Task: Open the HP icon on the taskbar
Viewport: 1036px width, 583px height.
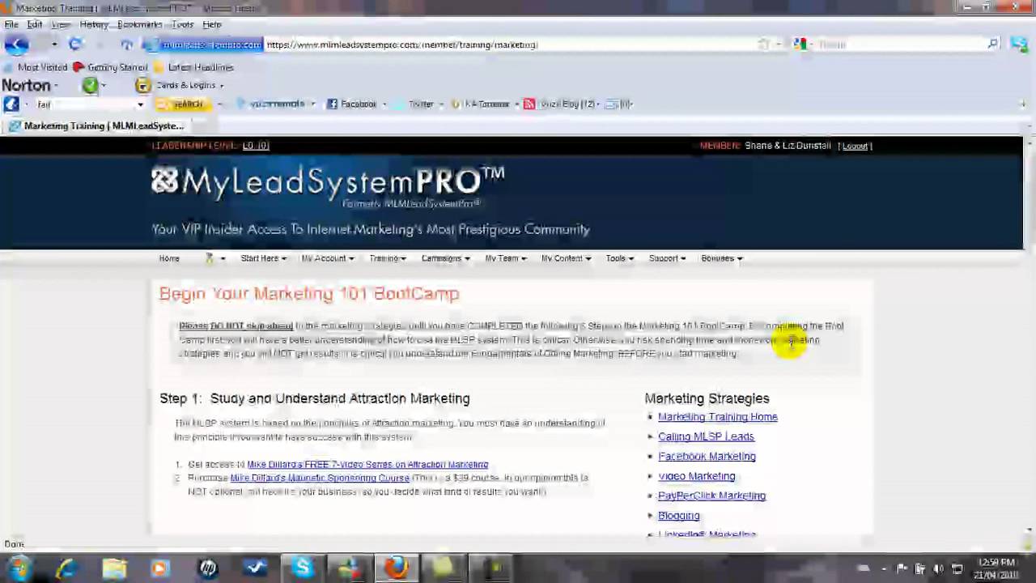Action: [x=208, y=568]
